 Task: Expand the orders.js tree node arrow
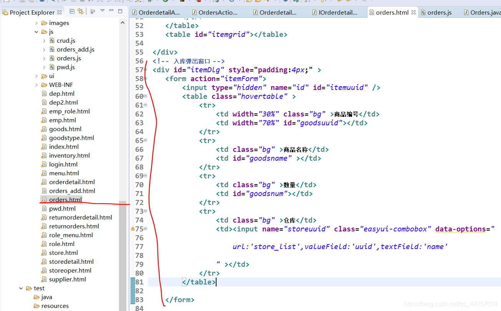pyautogui.click(x=44, y=58)
